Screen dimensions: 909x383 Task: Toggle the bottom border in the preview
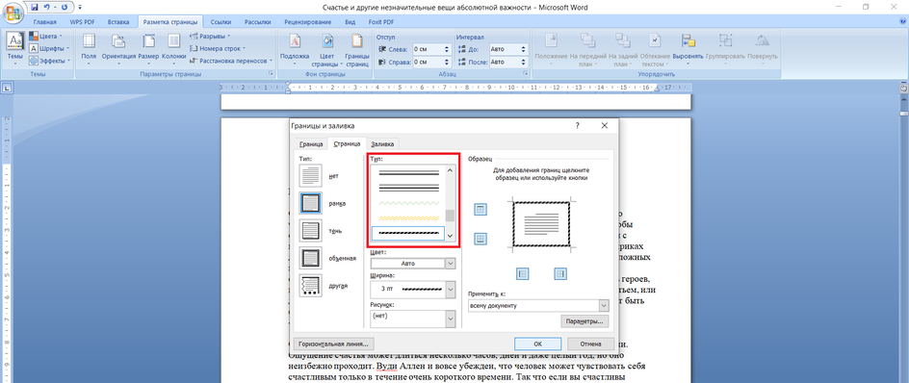pyautogui.click(x=480, y=238)
